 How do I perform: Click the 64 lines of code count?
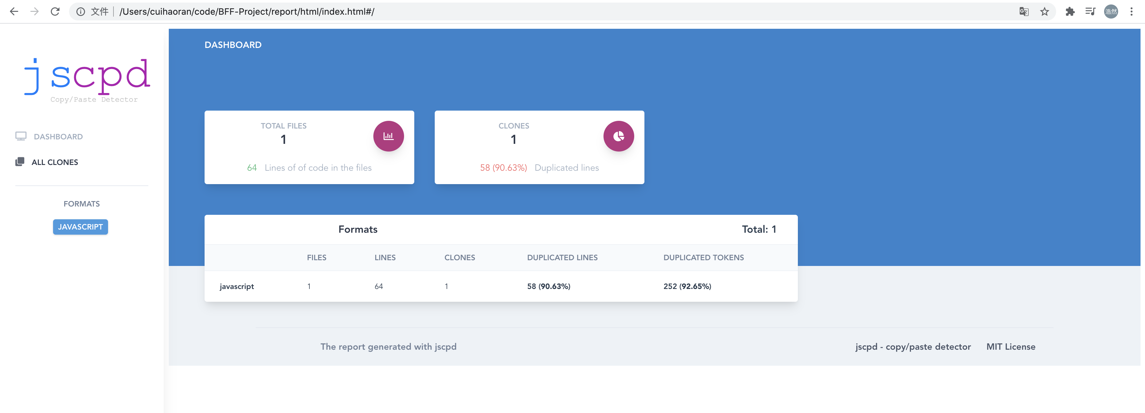pos(252,168)
